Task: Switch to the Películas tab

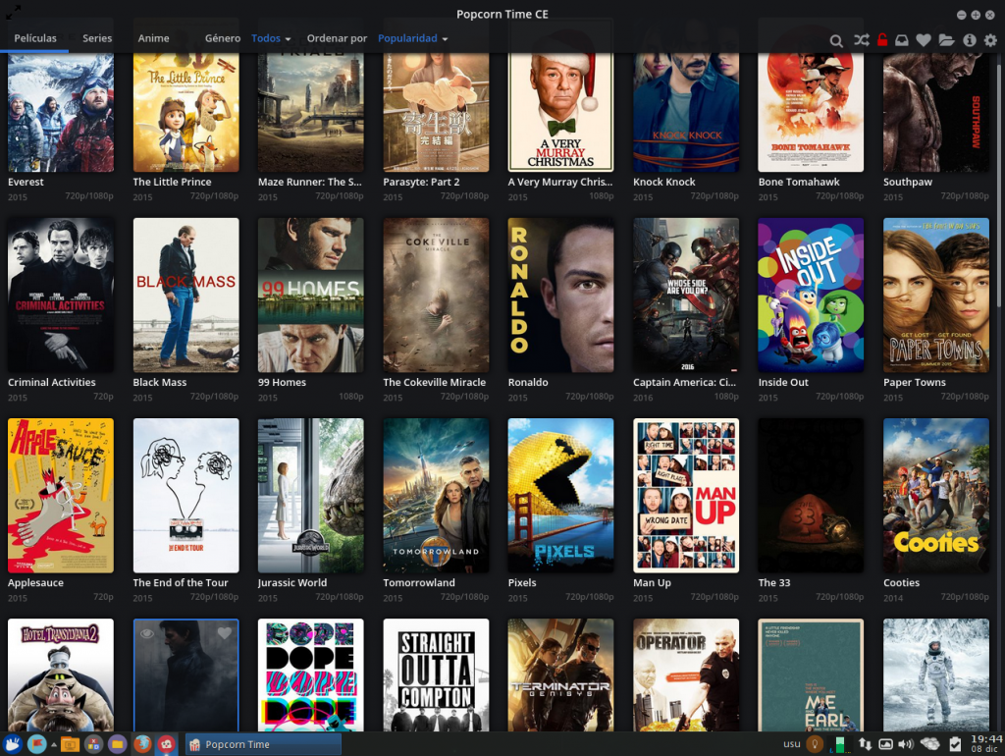Action: coord(35,38)
